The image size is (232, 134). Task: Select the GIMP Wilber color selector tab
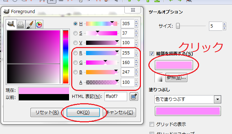[11, 24]
